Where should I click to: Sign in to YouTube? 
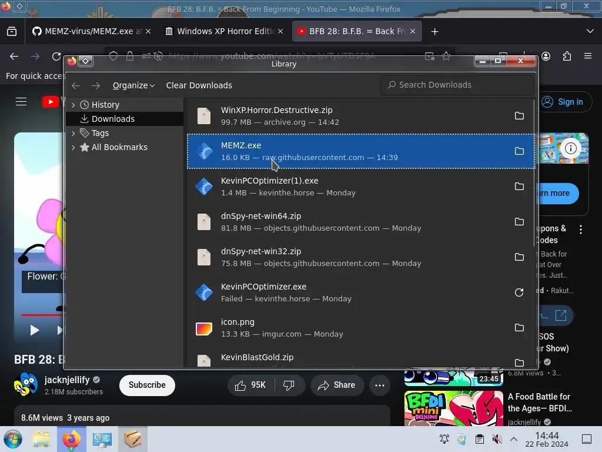point(564,102)
